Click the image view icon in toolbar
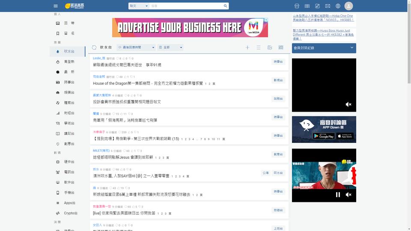Screen dimensions: 411x231 270,47
